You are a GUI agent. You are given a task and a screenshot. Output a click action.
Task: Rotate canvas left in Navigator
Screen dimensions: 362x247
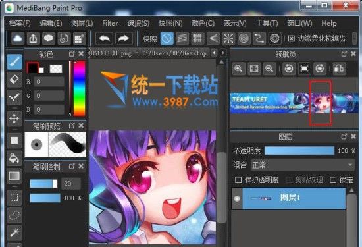coord(289,69)
